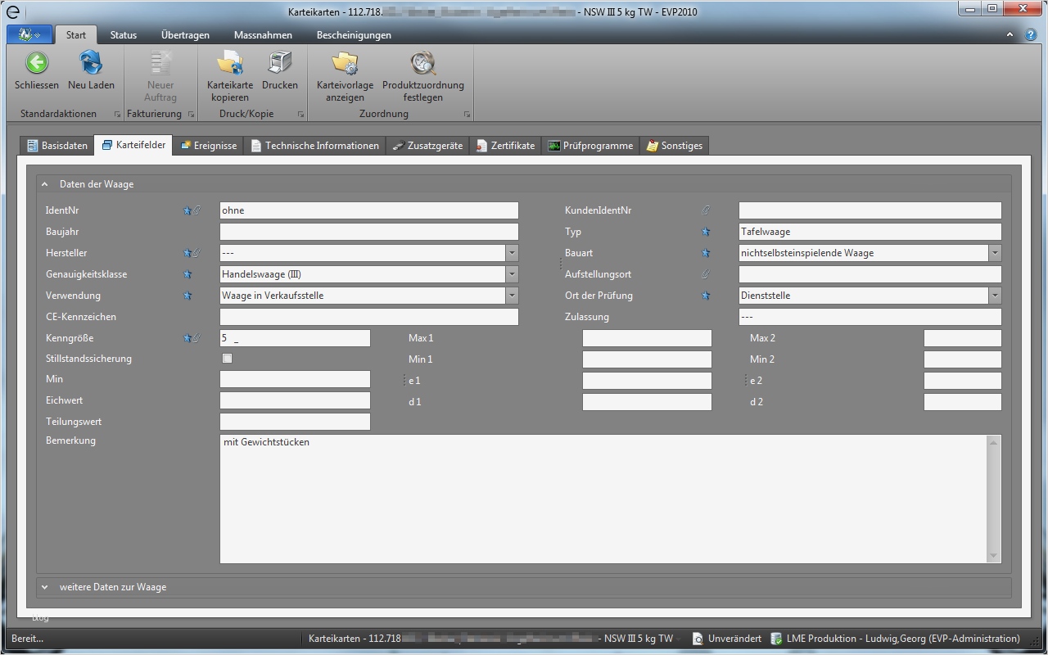Click the Drucken printer icon
The image size is (1048, 655).
(x=280, y=63)
